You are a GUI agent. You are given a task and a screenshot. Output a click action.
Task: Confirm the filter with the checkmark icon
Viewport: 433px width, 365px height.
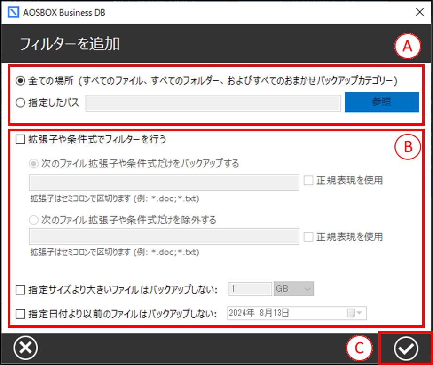click(406, 349)
